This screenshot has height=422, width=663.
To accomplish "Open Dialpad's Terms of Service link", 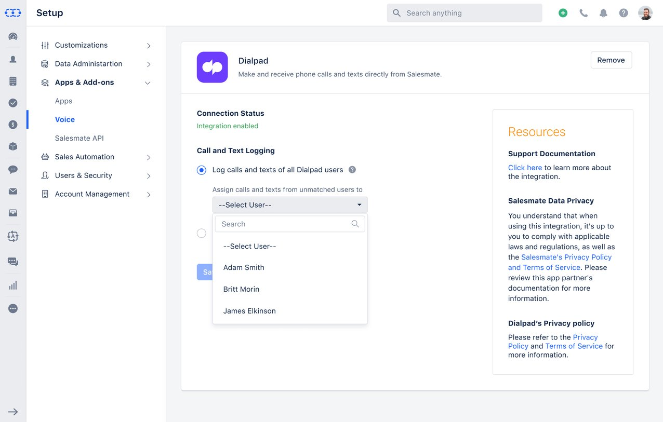I will [x=574, y=346].
